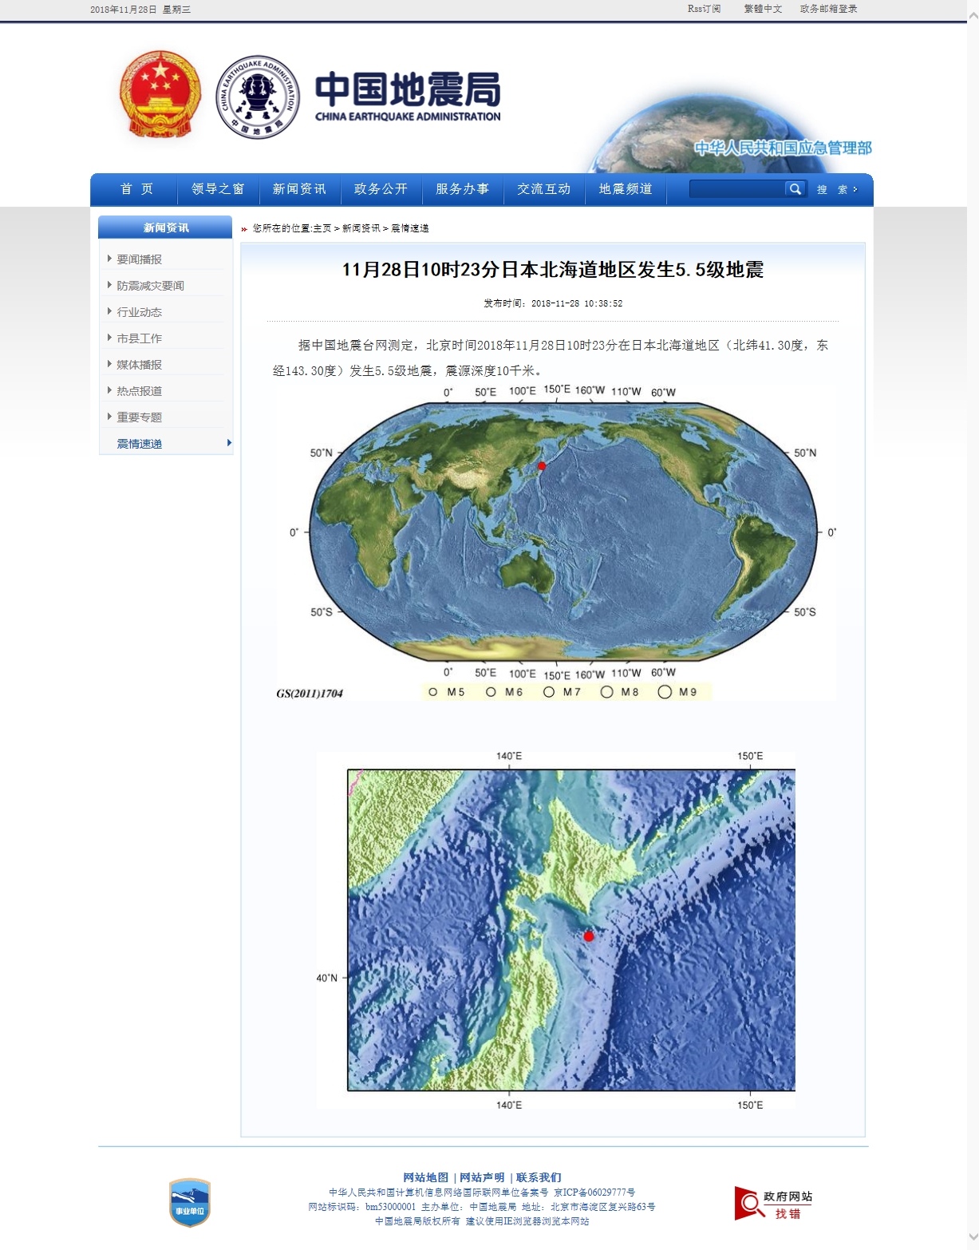Click the 新闻资讯 breadcrumb link
This screenshot has height=1250, width=979.
(361, 228)
